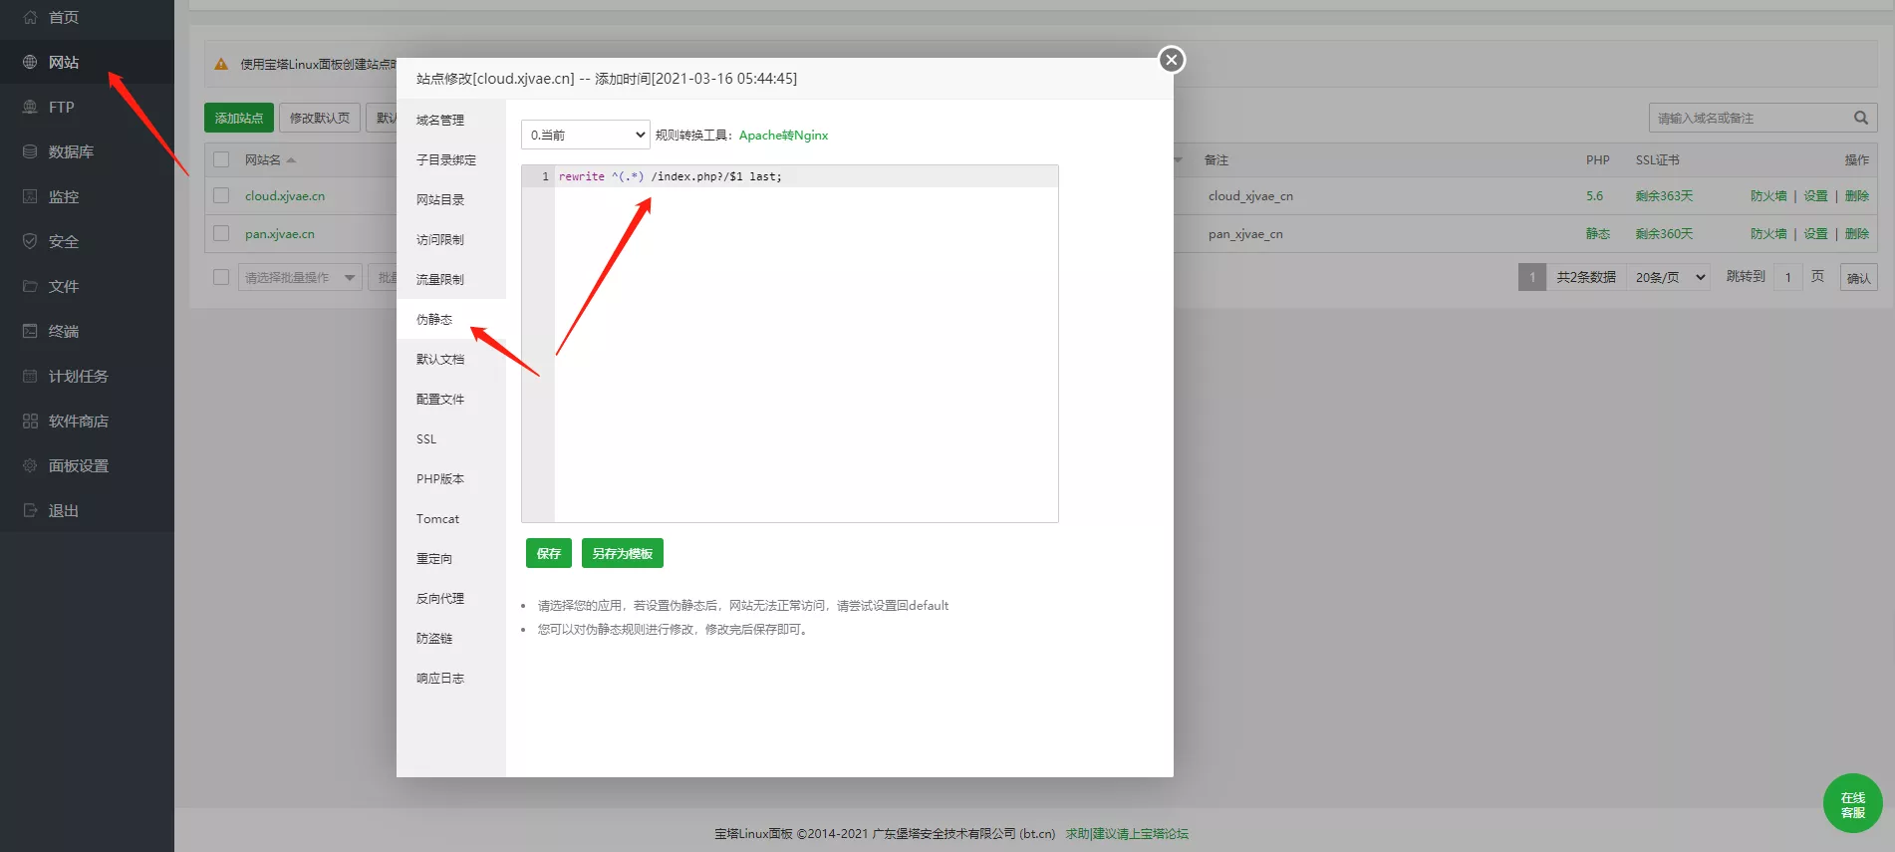Screen dimensions: 1895x852
Task: Click the search magnifier icon
Action: (x=1860, y=118)
